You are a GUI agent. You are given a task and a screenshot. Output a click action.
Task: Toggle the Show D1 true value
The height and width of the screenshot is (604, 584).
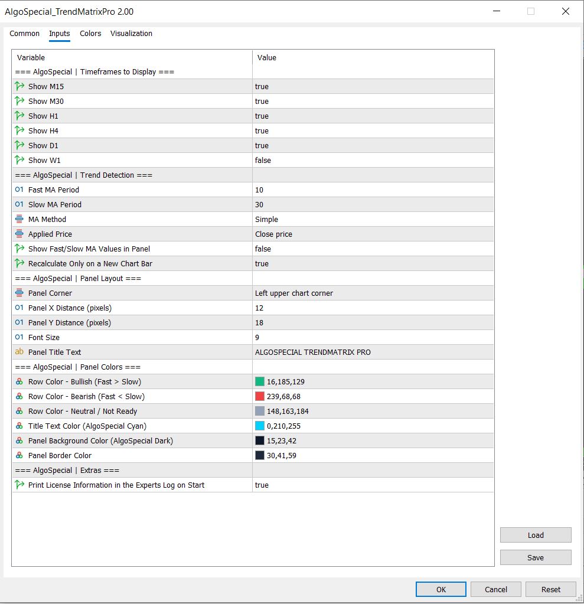click(x=373, y=145)
